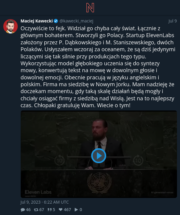The width and height of the screenshot is (180, 215).
Task: Rewind the video by 10 seconds
Action: (x=59, y=160)
